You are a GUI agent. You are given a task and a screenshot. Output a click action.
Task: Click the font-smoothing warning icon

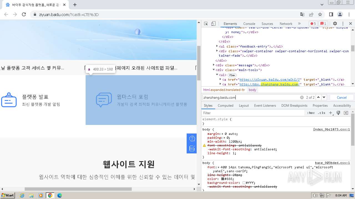pyautogui.click(x=204, y=145)
